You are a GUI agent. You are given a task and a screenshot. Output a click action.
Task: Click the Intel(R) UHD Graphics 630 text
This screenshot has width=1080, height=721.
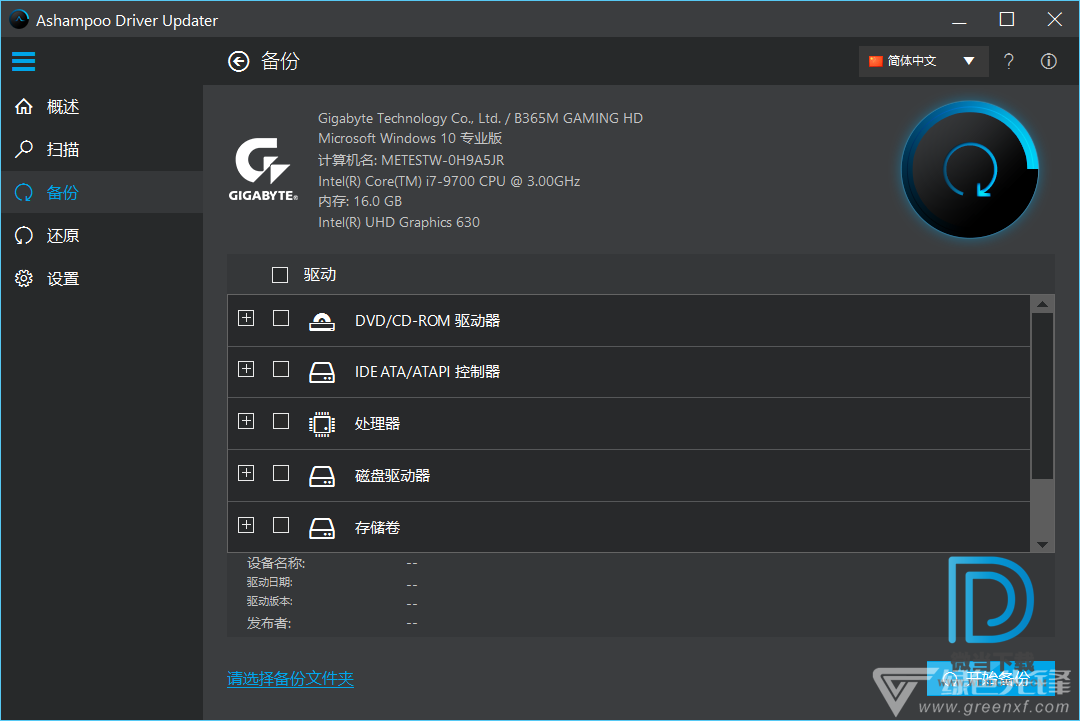(399, 222)
